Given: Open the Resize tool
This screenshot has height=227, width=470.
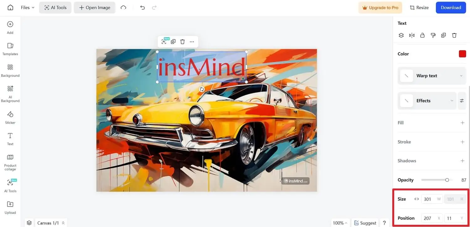Looking at the screenshot, I should (419, 8).
